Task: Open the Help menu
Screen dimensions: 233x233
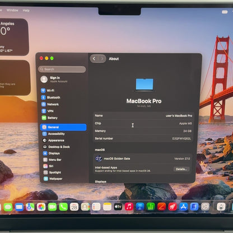Action: pyautogui.click(x=26, y=11)
